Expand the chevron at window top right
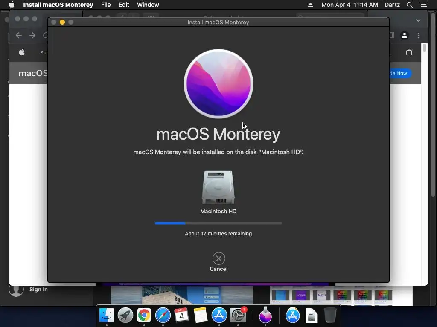This screenshot has width=437, height=327. [x=418, y=20]
